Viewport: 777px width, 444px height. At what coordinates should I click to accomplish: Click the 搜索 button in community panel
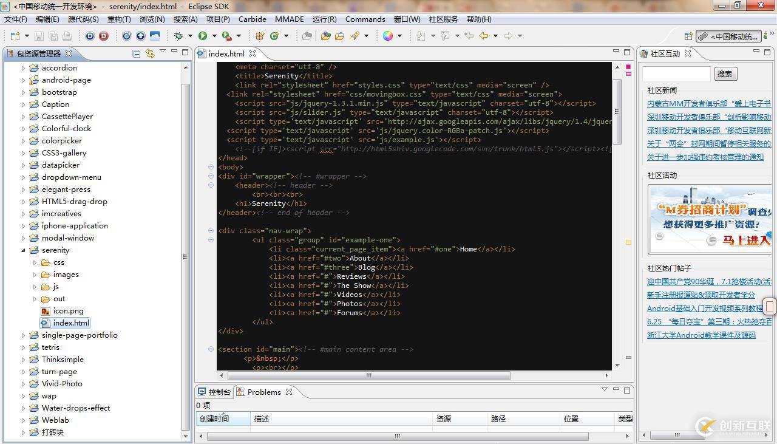725,74
